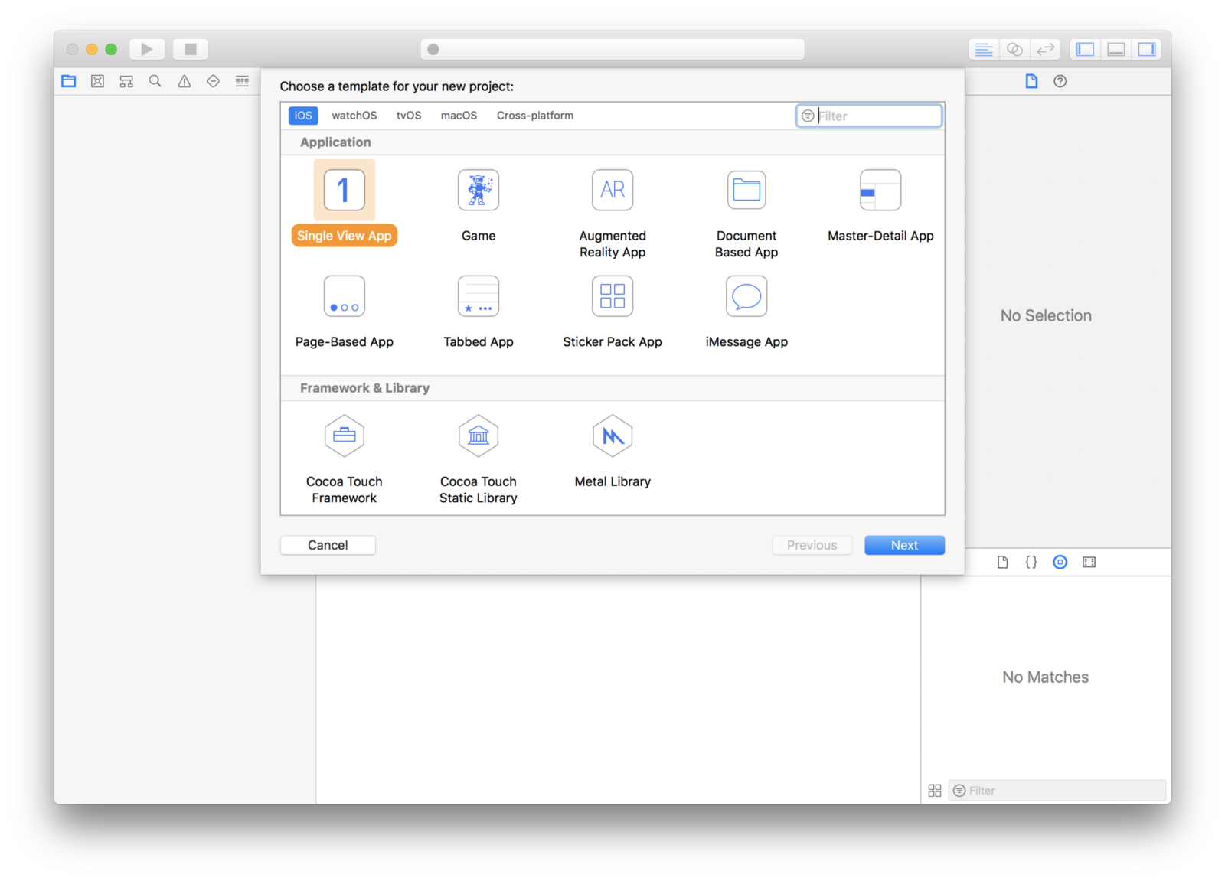Select the macOS platform tab
1225x881 pixels.
tap(459, 116)
